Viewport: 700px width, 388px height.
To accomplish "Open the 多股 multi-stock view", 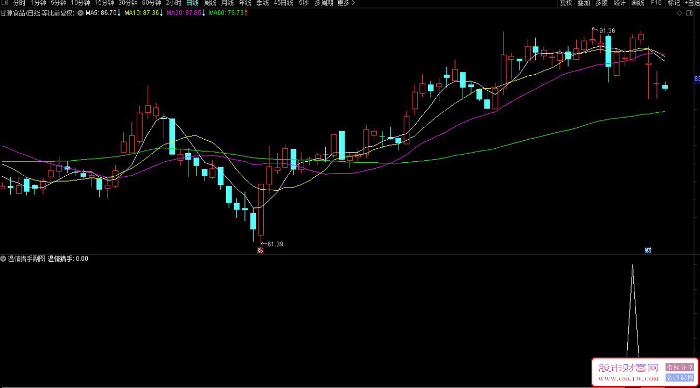I will [x=601, y=3].
